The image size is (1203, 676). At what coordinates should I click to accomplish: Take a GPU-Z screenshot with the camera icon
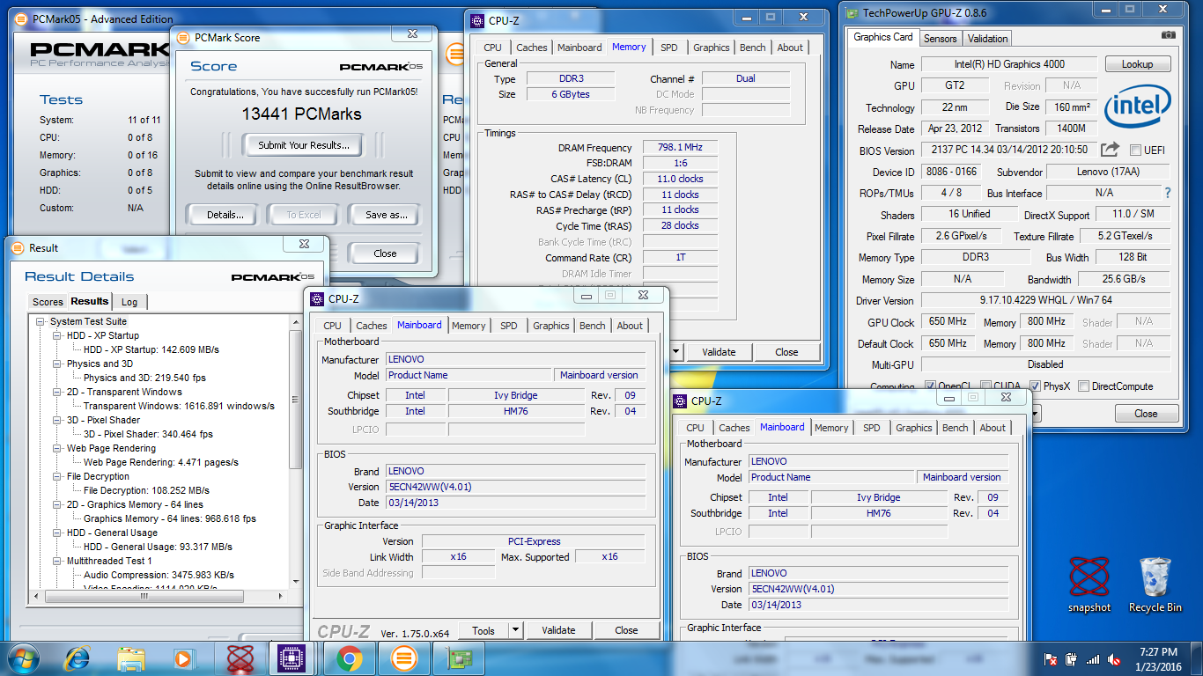(1168, 35)
